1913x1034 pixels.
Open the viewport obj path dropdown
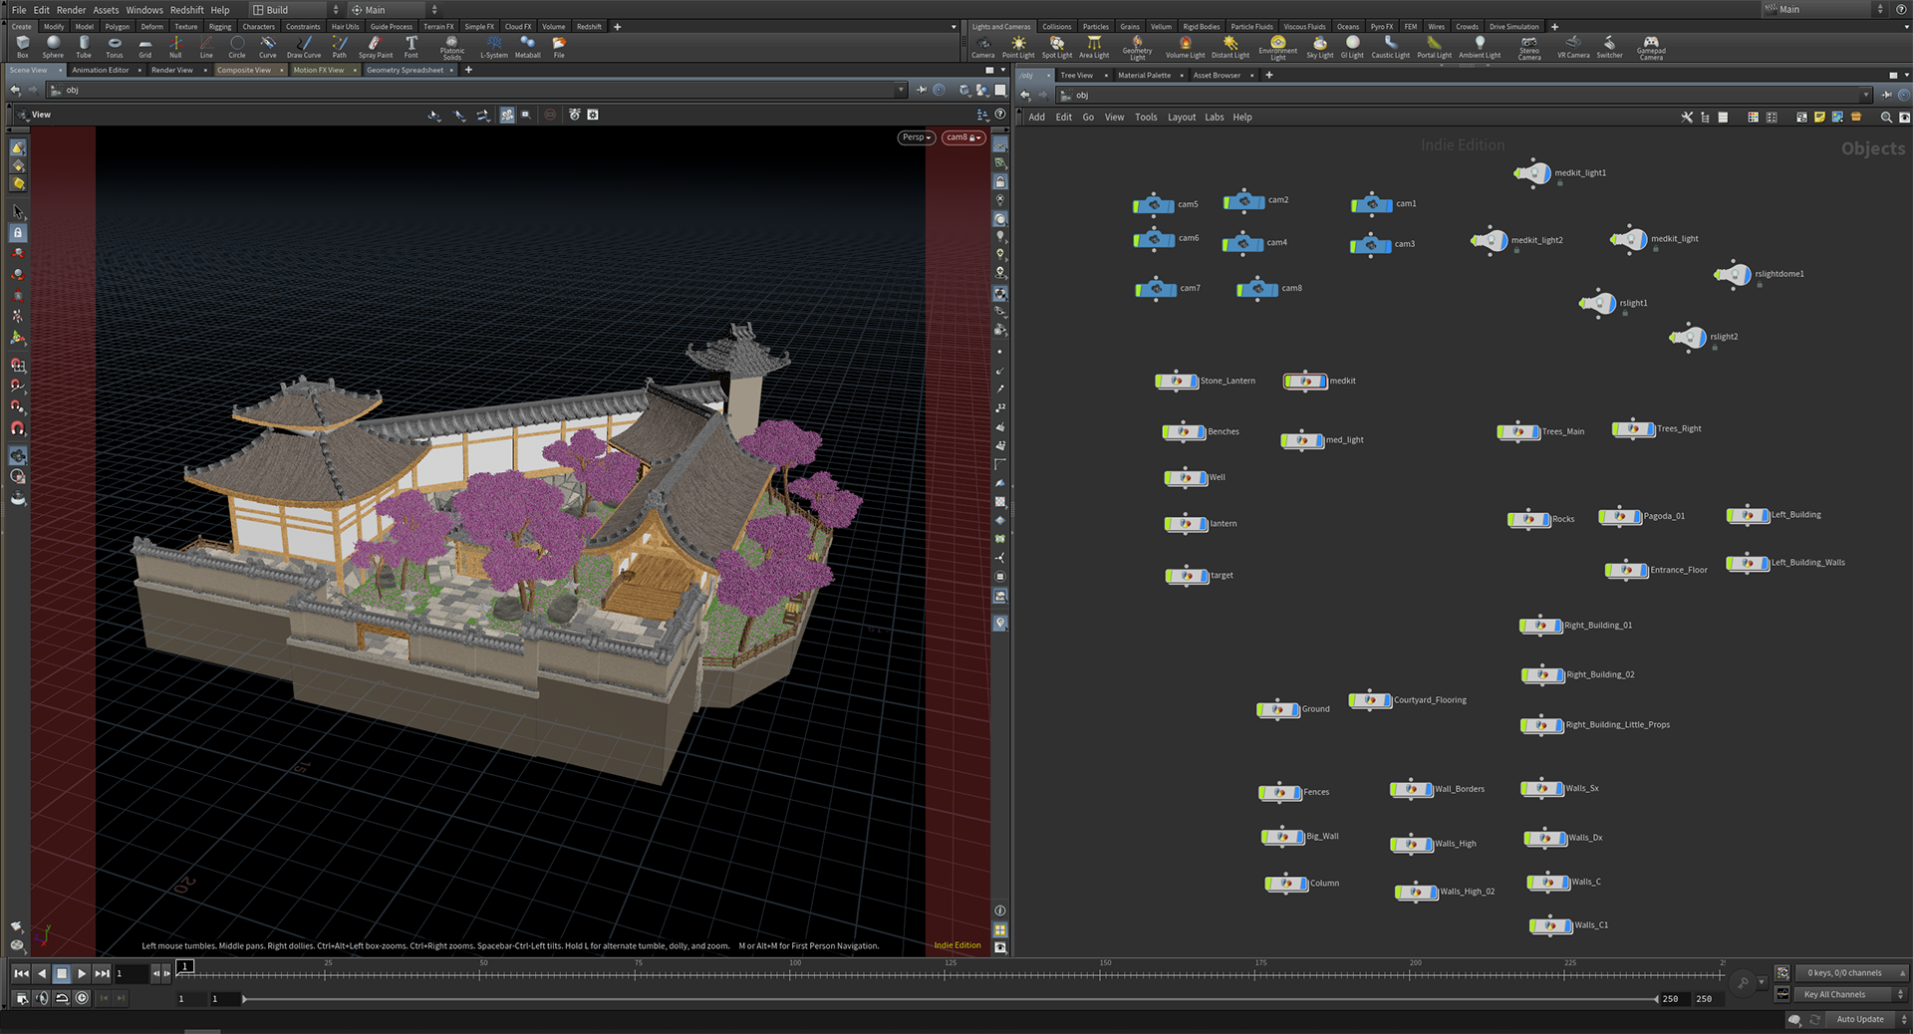(901, 90)
